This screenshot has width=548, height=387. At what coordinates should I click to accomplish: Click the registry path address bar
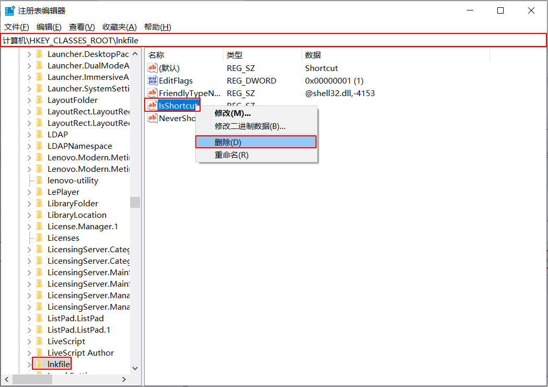coord(274,40)
